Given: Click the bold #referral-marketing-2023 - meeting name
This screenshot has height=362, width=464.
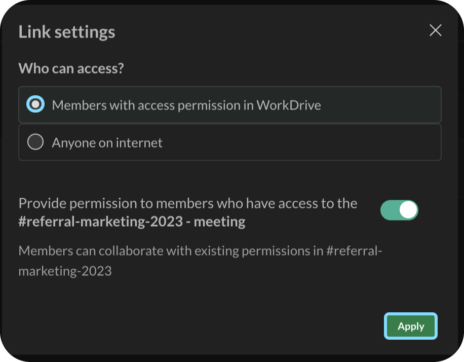Looking at the screenshot, I should pos(132,222).
